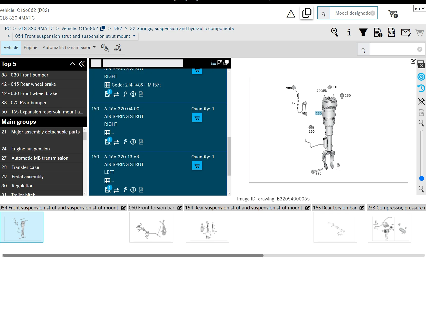Open the 233 Compressor thumbnail
Image resolution: width=426 pixels, height=309 pixels.
(390, 227)
